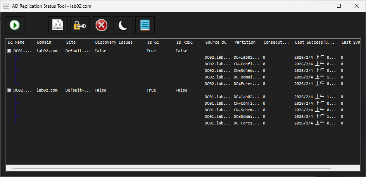Image resolution: width=366 pixels, height=177 pixels.
Task: Open the blue notepad log icon
Action: (x=145, y=25)
